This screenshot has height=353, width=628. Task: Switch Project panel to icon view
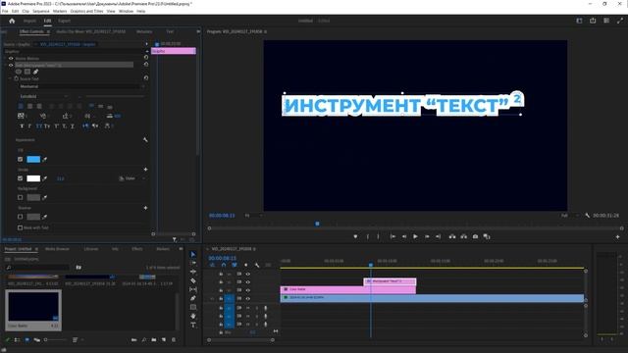26,340
